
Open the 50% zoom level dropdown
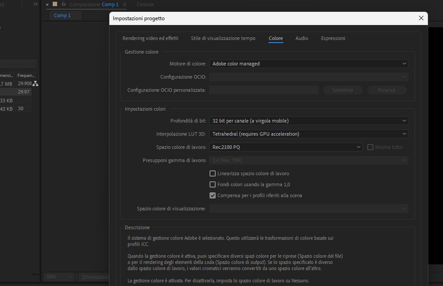tap(59, 277)
